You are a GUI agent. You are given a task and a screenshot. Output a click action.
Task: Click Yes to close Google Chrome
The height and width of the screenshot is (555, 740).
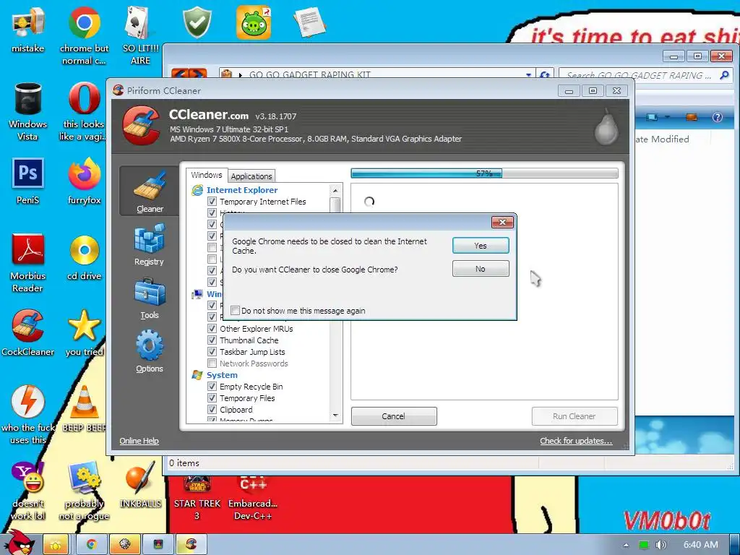coord(481,246)
